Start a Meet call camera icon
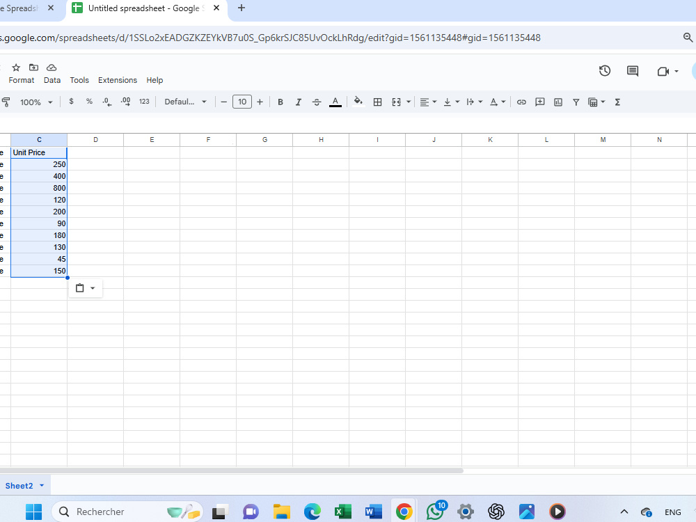 click(663, 72)
